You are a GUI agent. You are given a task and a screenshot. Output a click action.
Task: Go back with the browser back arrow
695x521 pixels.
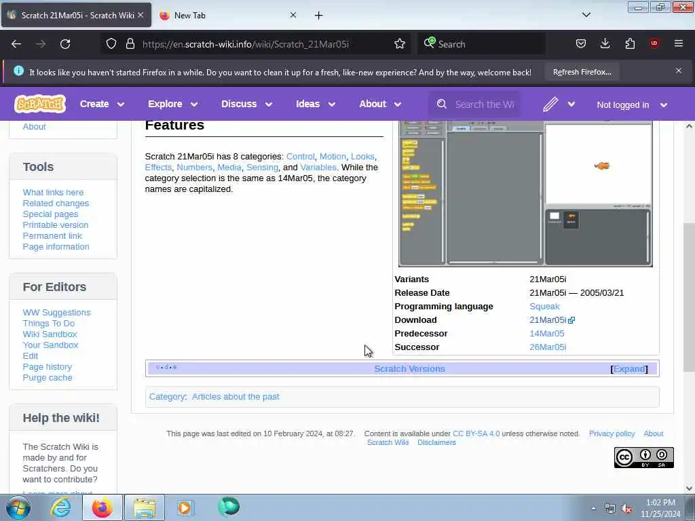point(16,44)
